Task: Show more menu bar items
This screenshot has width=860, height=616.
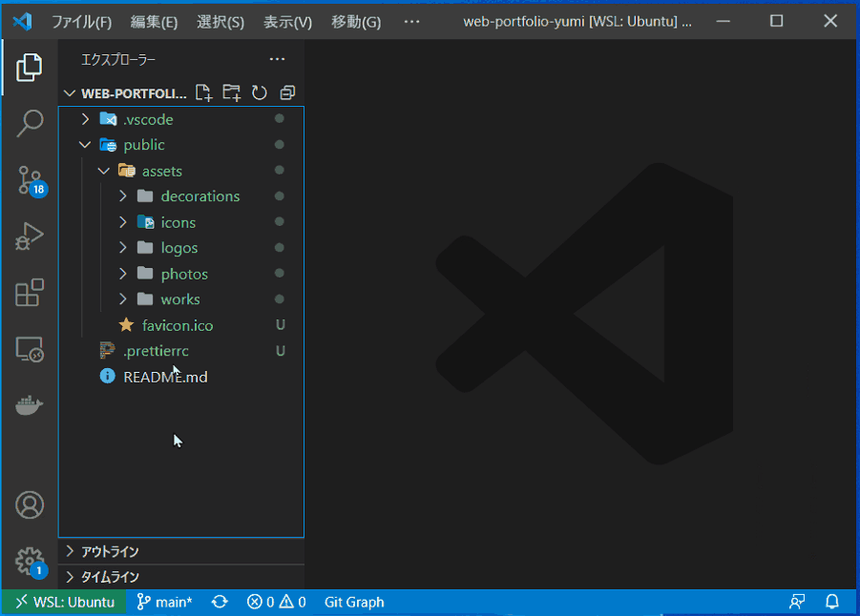Action: (x=411, y=22)
